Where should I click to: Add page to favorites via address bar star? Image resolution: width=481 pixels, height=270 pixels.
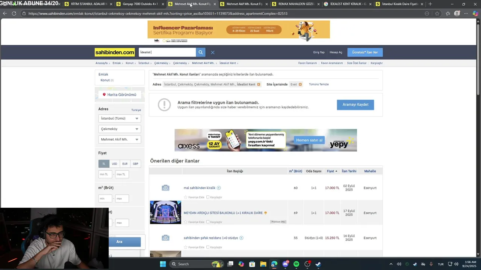[437, 13]
